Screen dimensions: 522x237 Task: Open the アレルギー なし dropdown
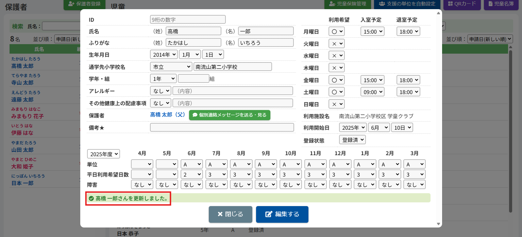pos(161,91)
